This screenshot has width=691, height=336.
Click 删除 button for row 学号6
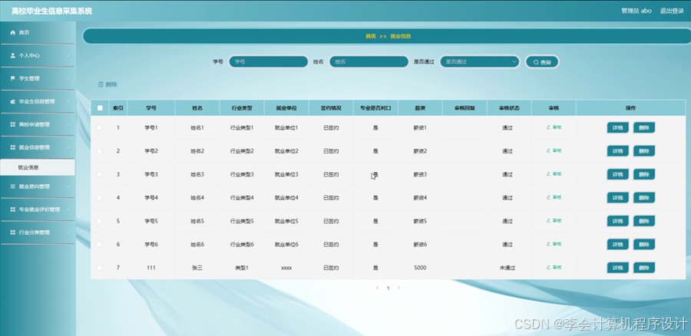(x=644, y=245)
